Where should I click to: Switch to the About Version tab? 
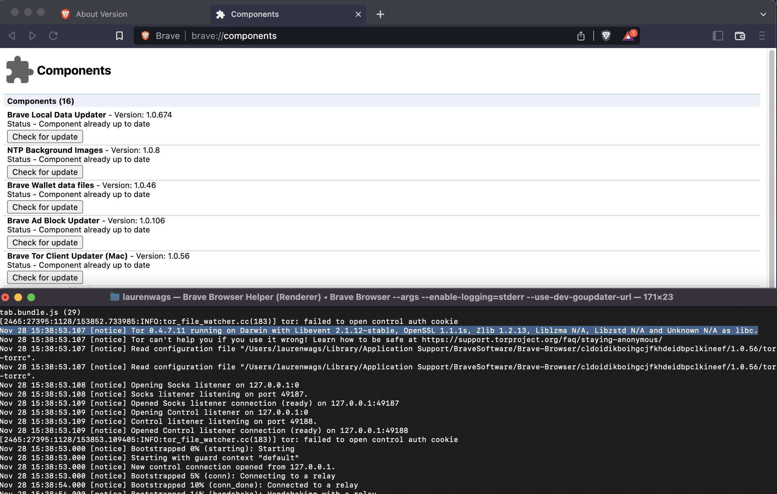pos(101,14)
